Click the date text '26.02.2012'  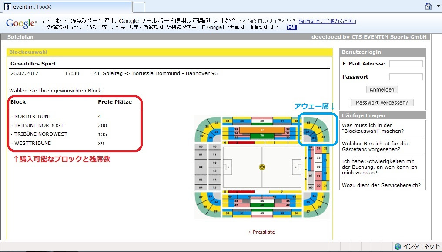24,73
